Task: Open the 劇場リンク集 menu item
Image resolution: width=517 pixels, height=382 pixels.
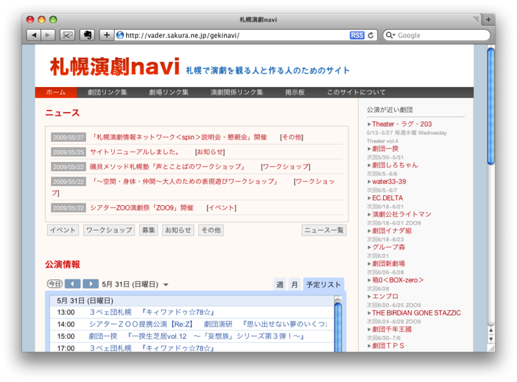Action: [x=169, y=92]
